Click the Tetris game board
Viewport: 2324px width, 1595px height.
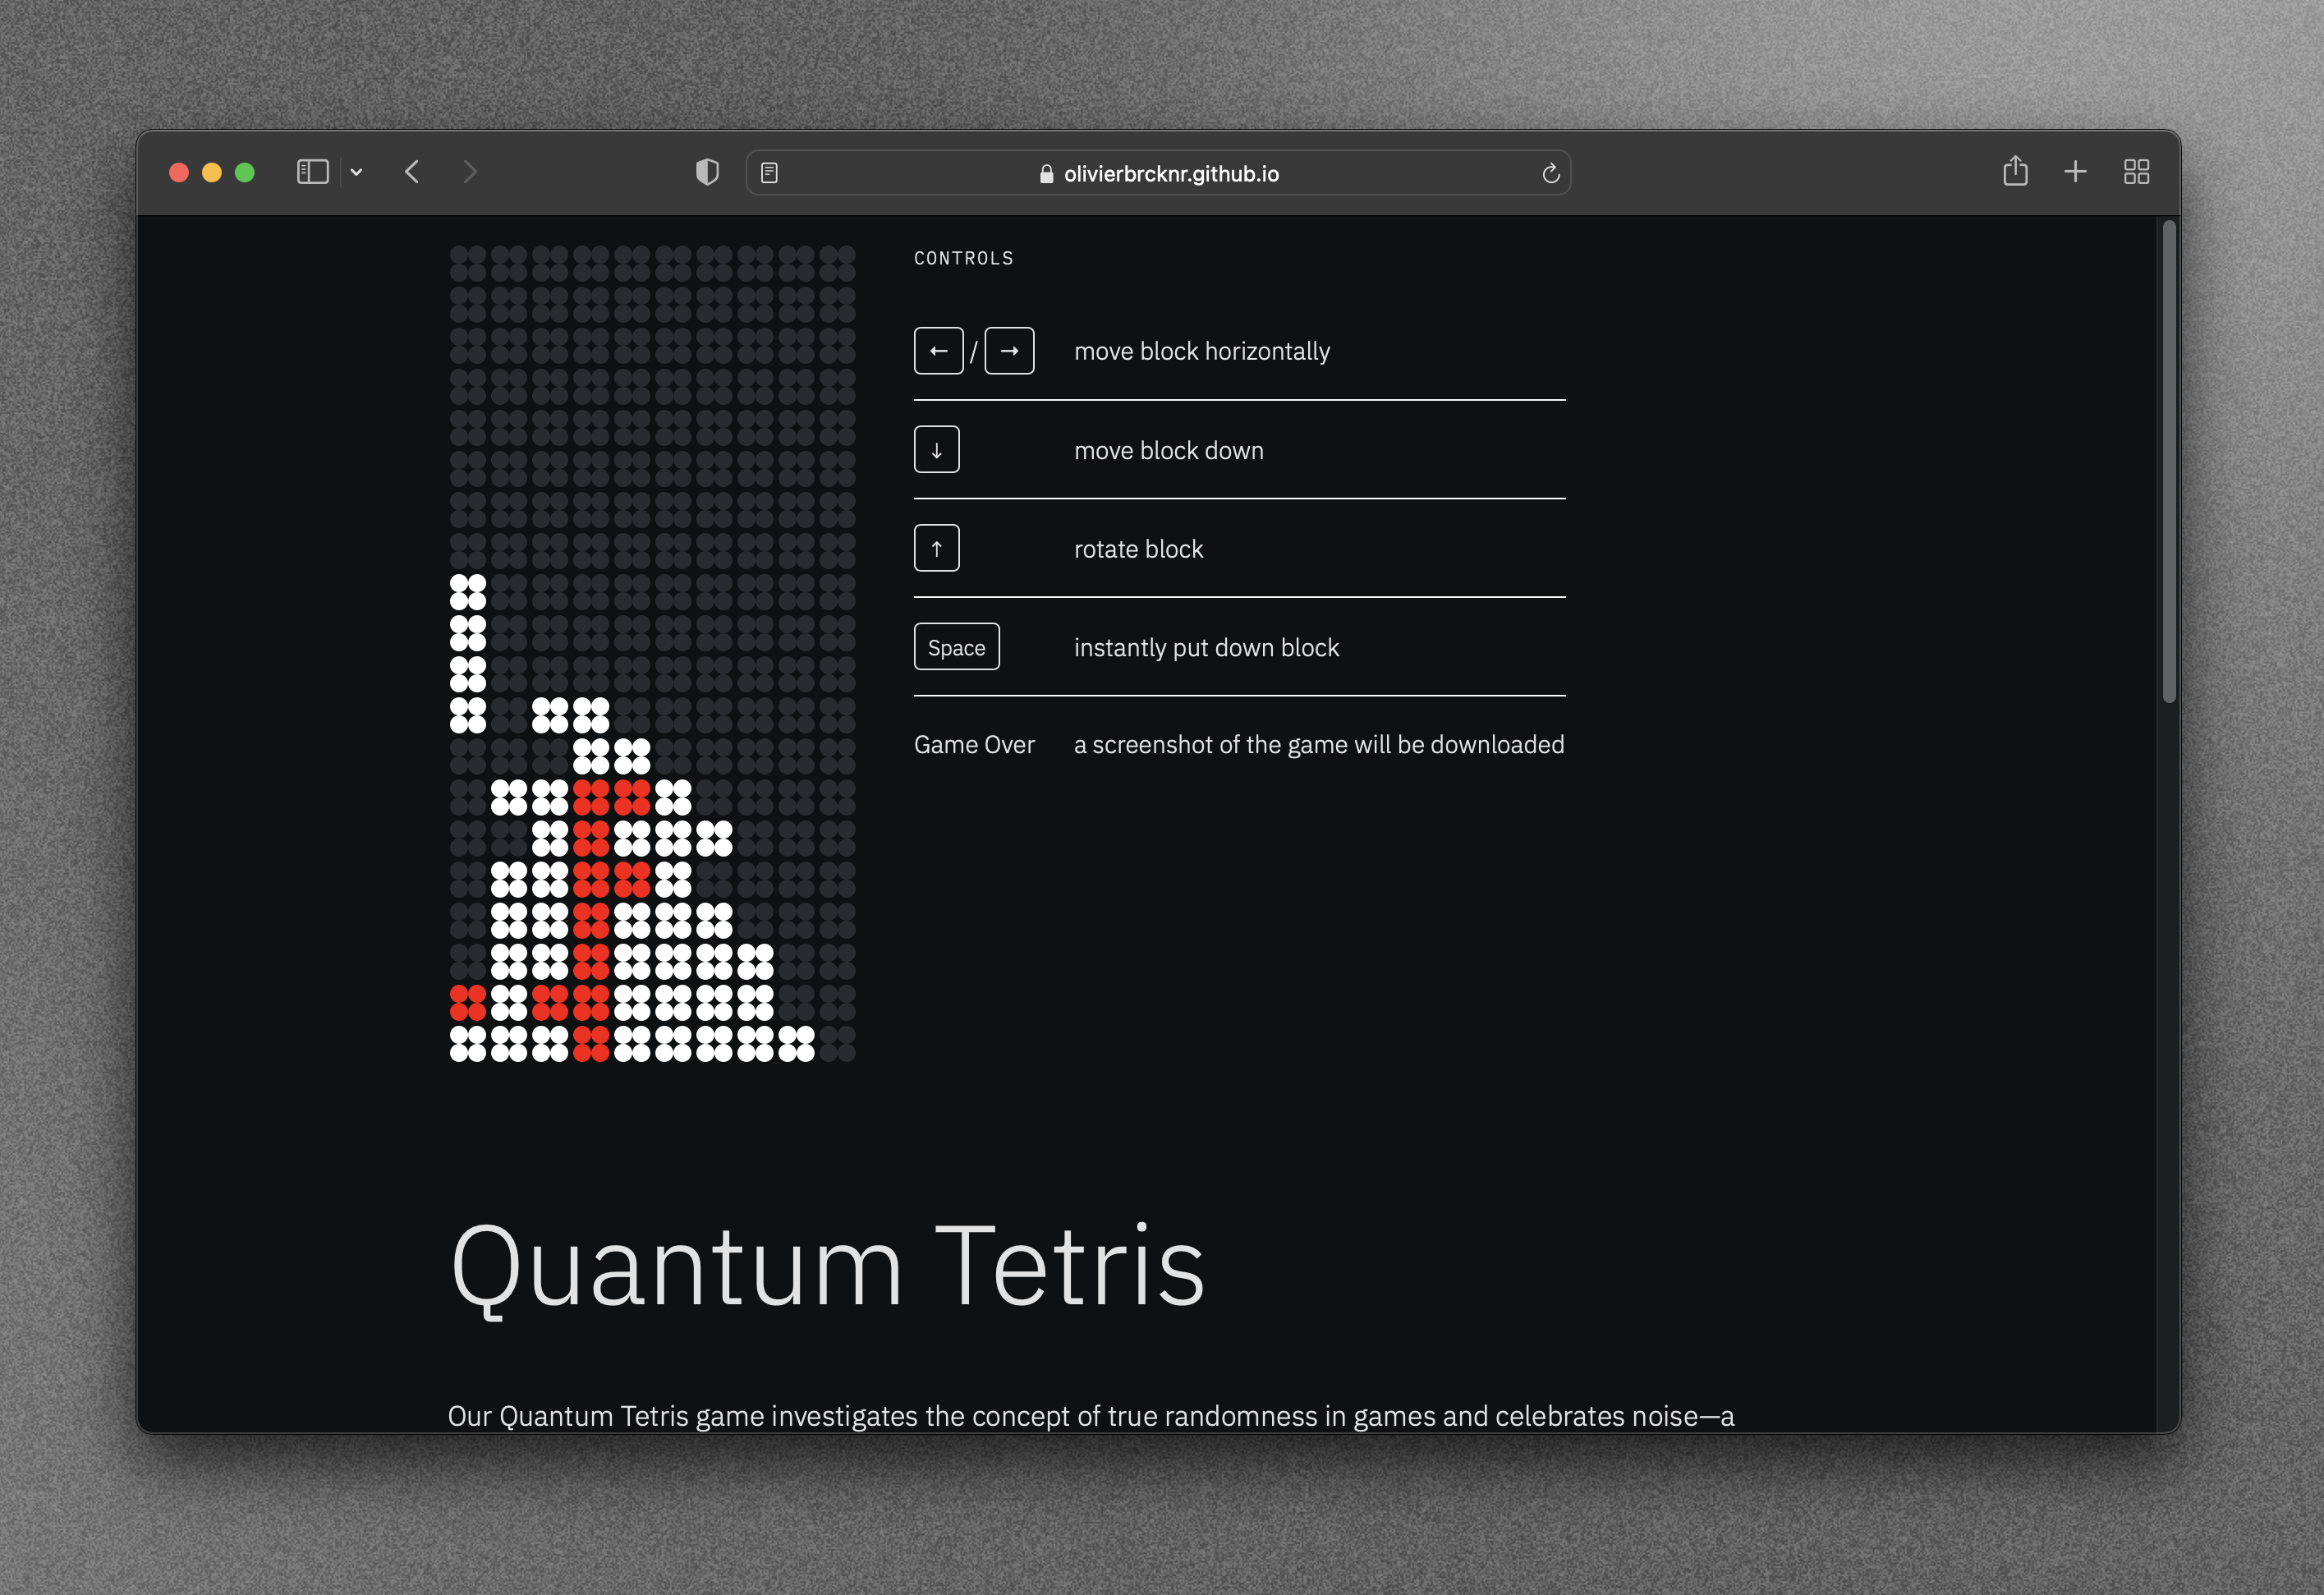[x=652, y=654]
